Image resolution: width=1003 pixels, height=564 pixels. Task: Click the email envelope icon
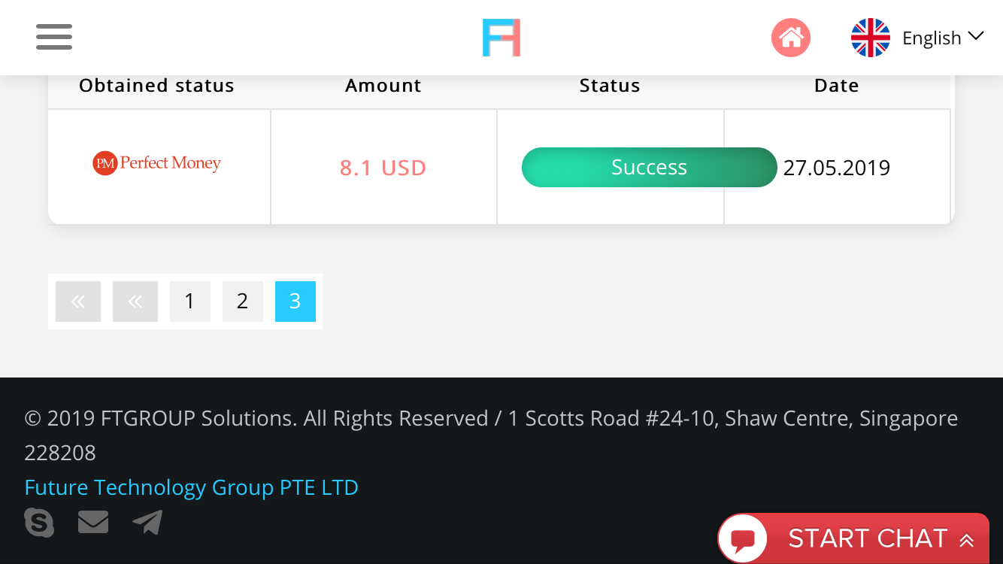(x=93, y=522)
